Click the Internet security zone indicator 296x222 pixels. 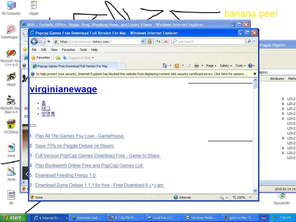(x=182, y=197)
